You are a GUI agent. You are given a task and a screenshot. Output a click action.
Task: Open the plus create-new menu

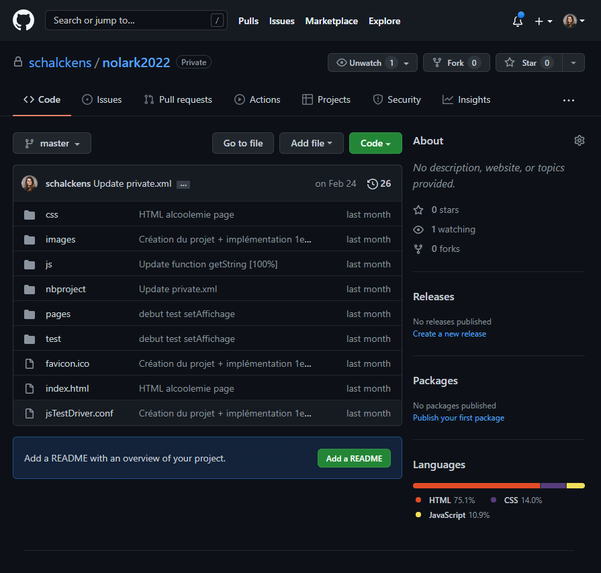543,21
